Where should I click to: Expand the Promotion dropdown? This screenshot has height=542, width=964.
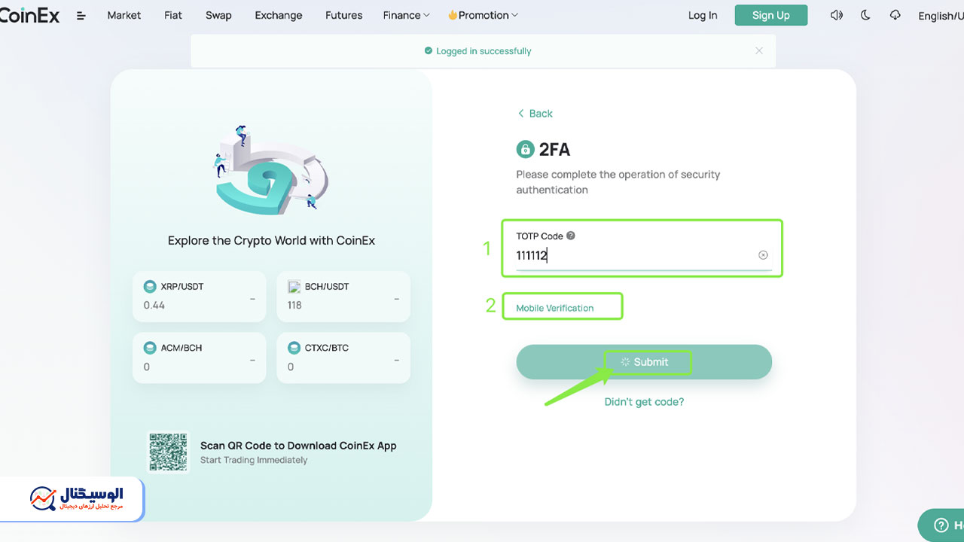click(483, 15)
